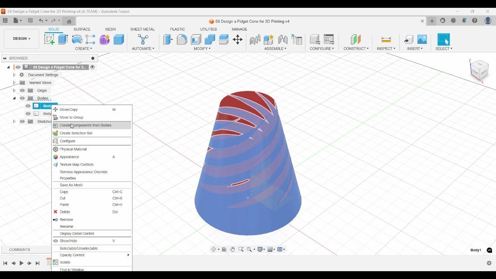Viewport: 496px width, 279px height.
Task: Open the Automate tool icon
Action: point(143,39)
